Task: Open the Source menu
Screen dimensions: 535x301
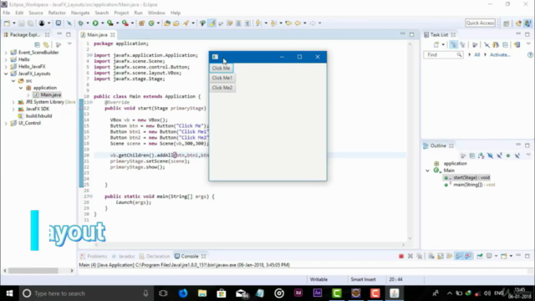Action: [x=36, y=13]
